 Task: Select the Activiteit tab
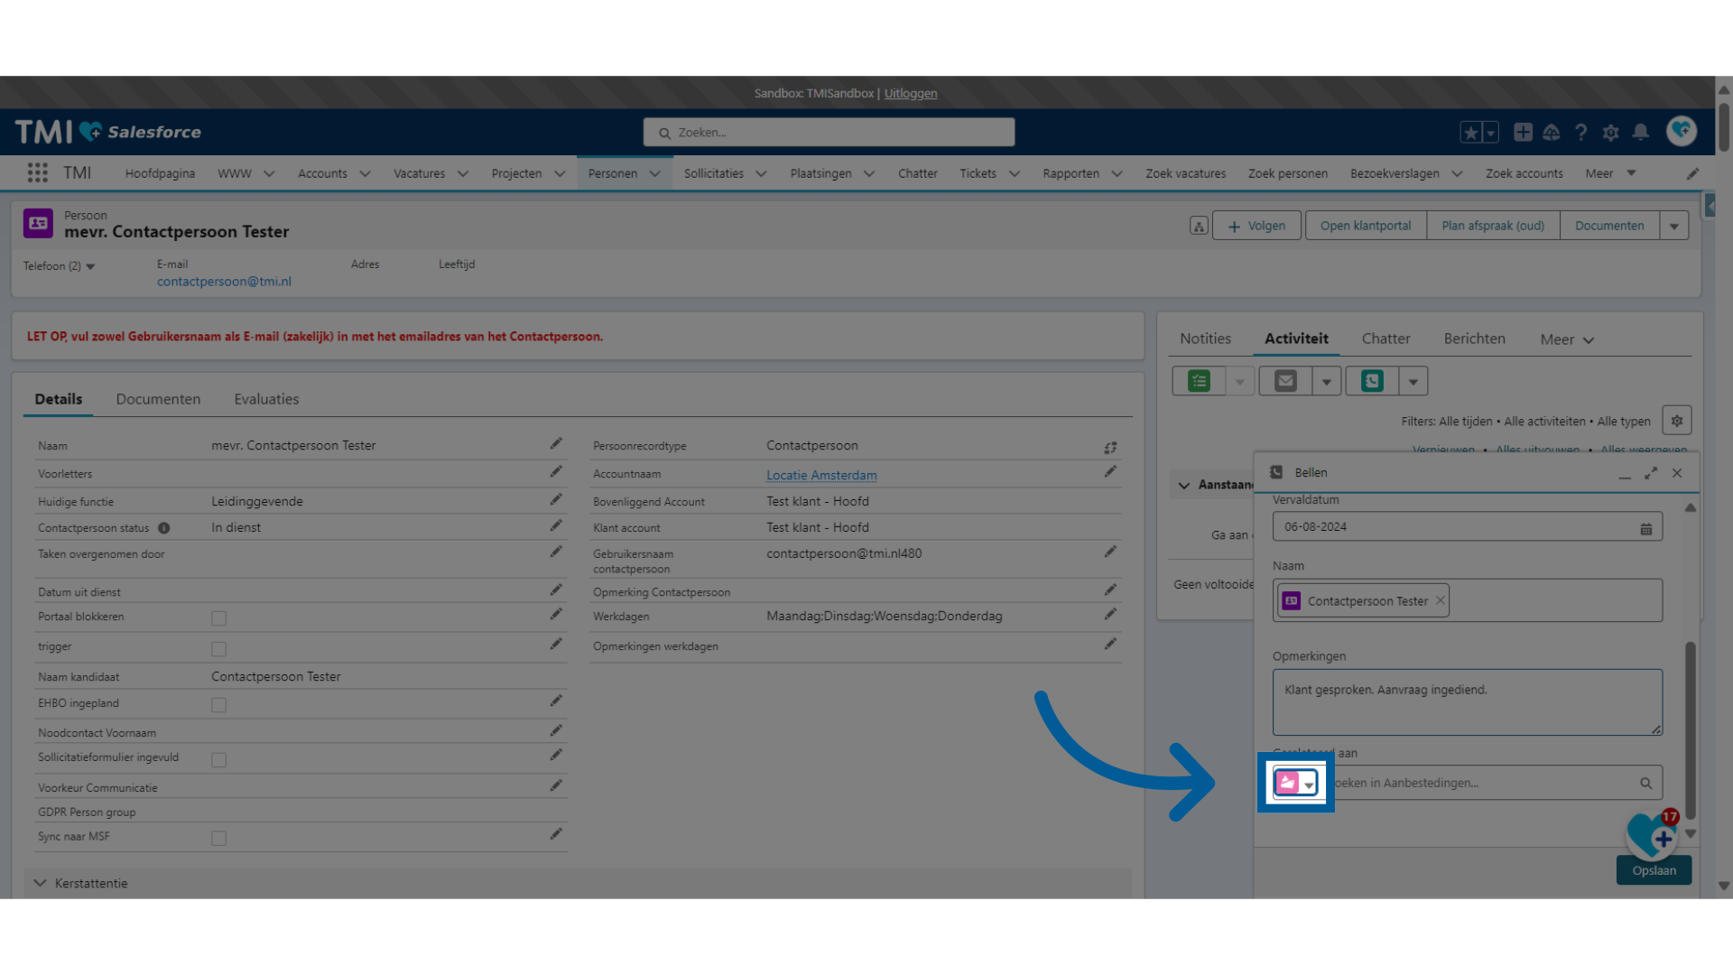(1295, 339)
